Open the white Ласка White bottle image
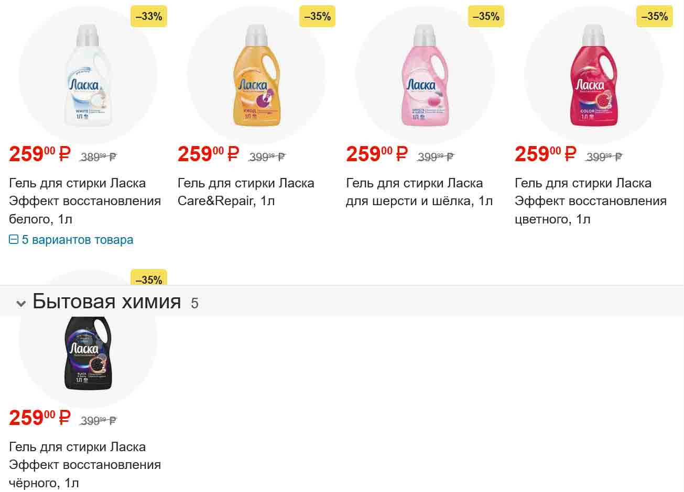684x492 pixels. point(88,76)
